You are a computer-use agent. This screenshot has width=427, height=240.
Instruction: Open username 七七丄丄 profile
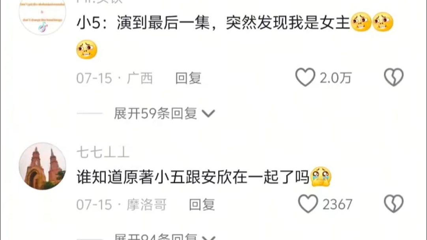click(x=103, y=152)
